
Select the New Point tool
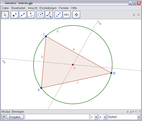point(14,15)
